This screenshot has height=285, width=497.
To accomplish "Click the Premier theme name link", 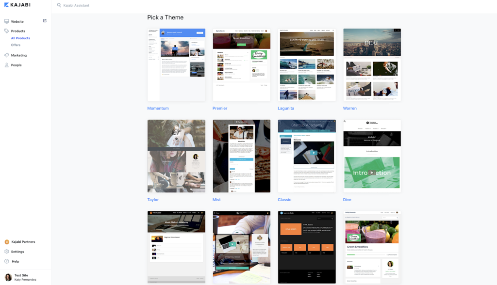I will (x=220, y=108).
